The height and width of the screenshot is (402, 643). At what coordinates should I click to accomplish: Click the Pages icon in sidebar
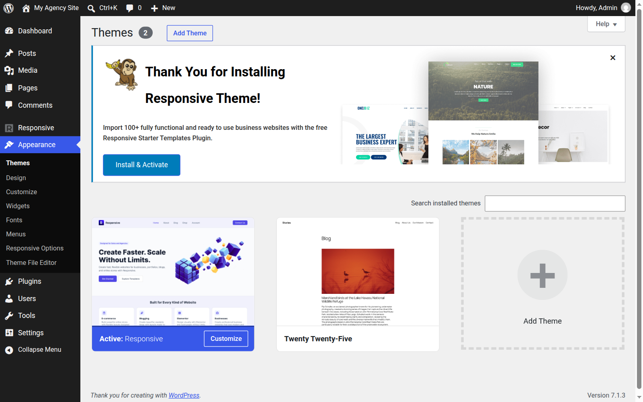point(9,88)
